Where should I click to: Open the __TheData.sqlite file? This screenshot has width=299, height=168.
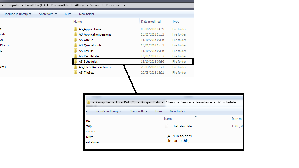(181, 126)
